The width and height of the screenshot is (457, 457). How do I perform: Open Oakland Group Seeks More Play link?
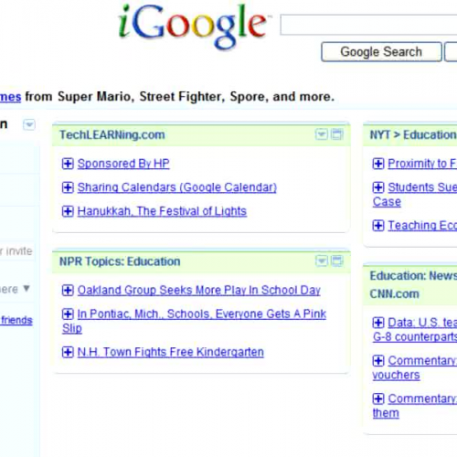coord(199,290)
